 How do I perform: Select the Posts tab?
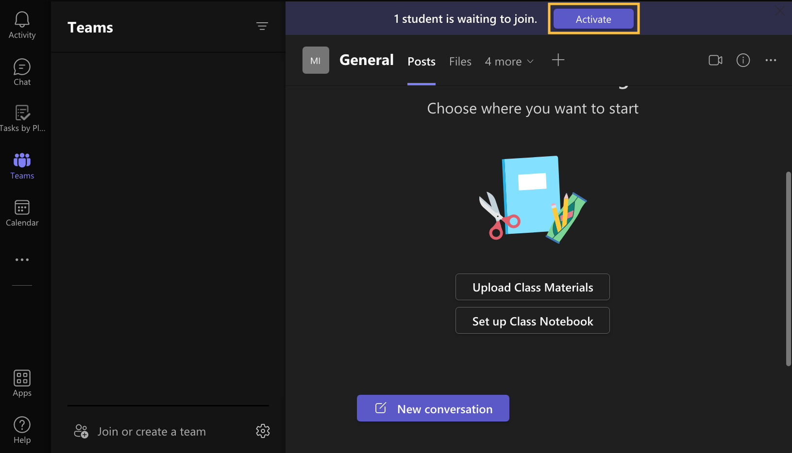click(x=421, y=61)
